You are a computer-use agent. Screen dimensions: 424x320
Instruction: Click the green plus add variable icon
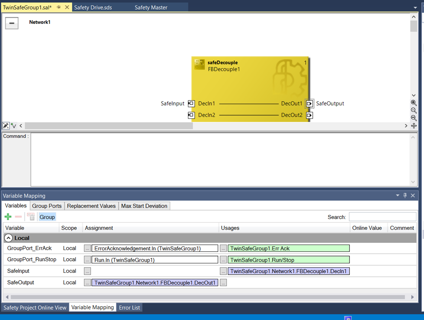[8, 217]
